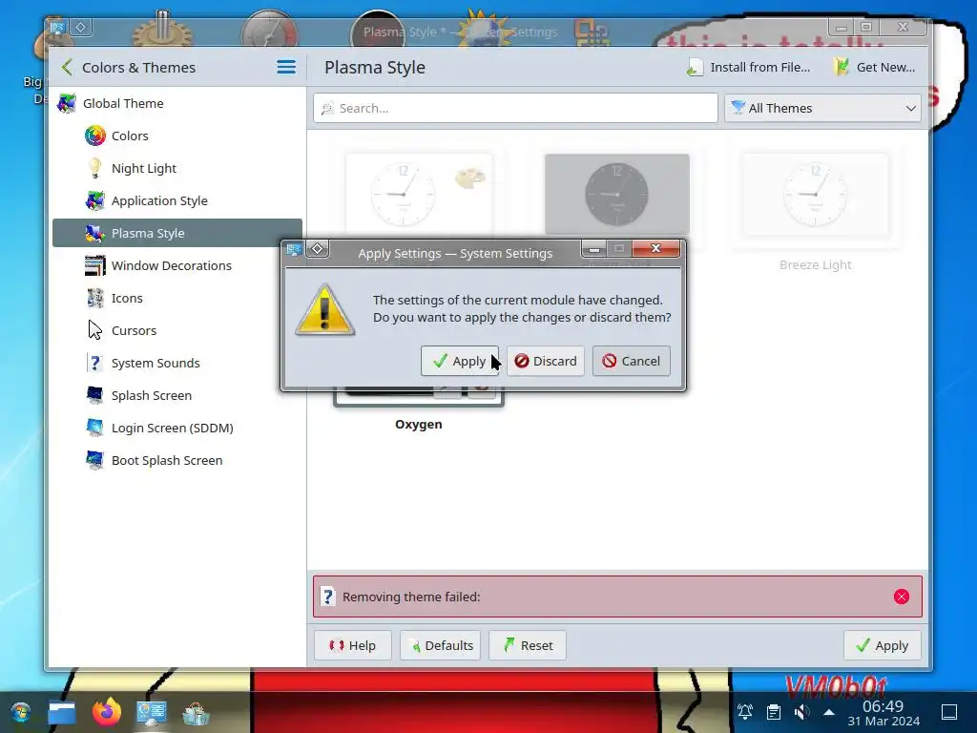The width and height of the screenshot is (977, 733).
Task: Click Cancel in the Apply Settings dialog
Action: click(632, 361)
